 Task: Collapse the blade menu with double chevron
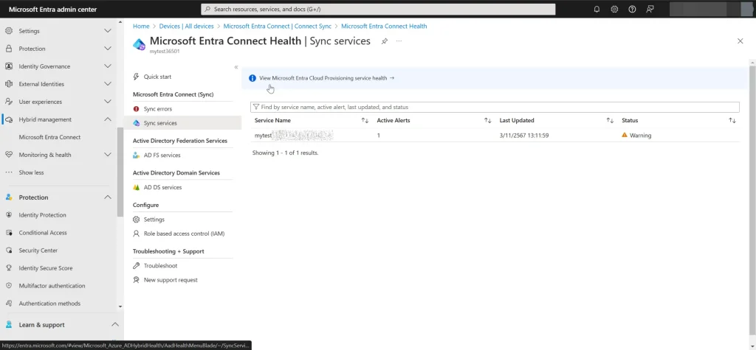point(236,67)
